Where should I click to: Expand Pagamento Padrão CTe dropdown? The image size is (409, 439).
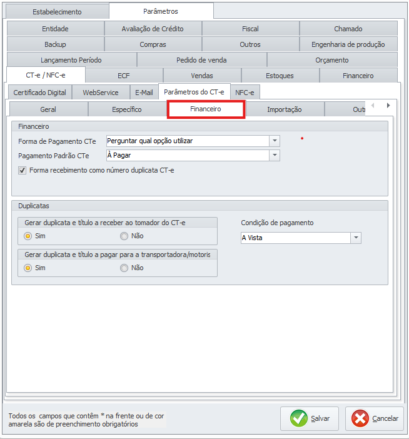(274, 156)
